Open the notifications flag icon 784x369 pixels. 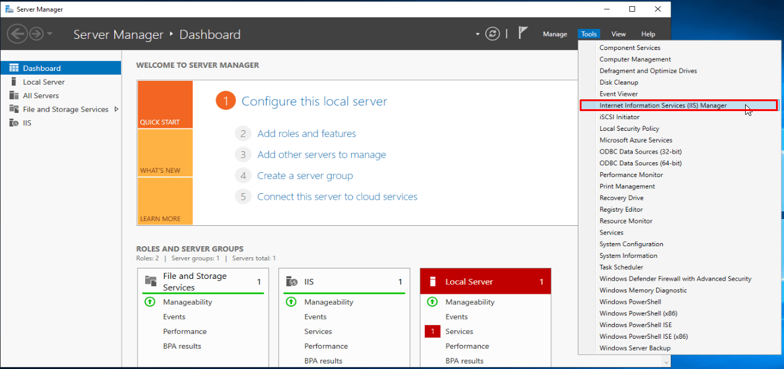(x=523, y=33)
